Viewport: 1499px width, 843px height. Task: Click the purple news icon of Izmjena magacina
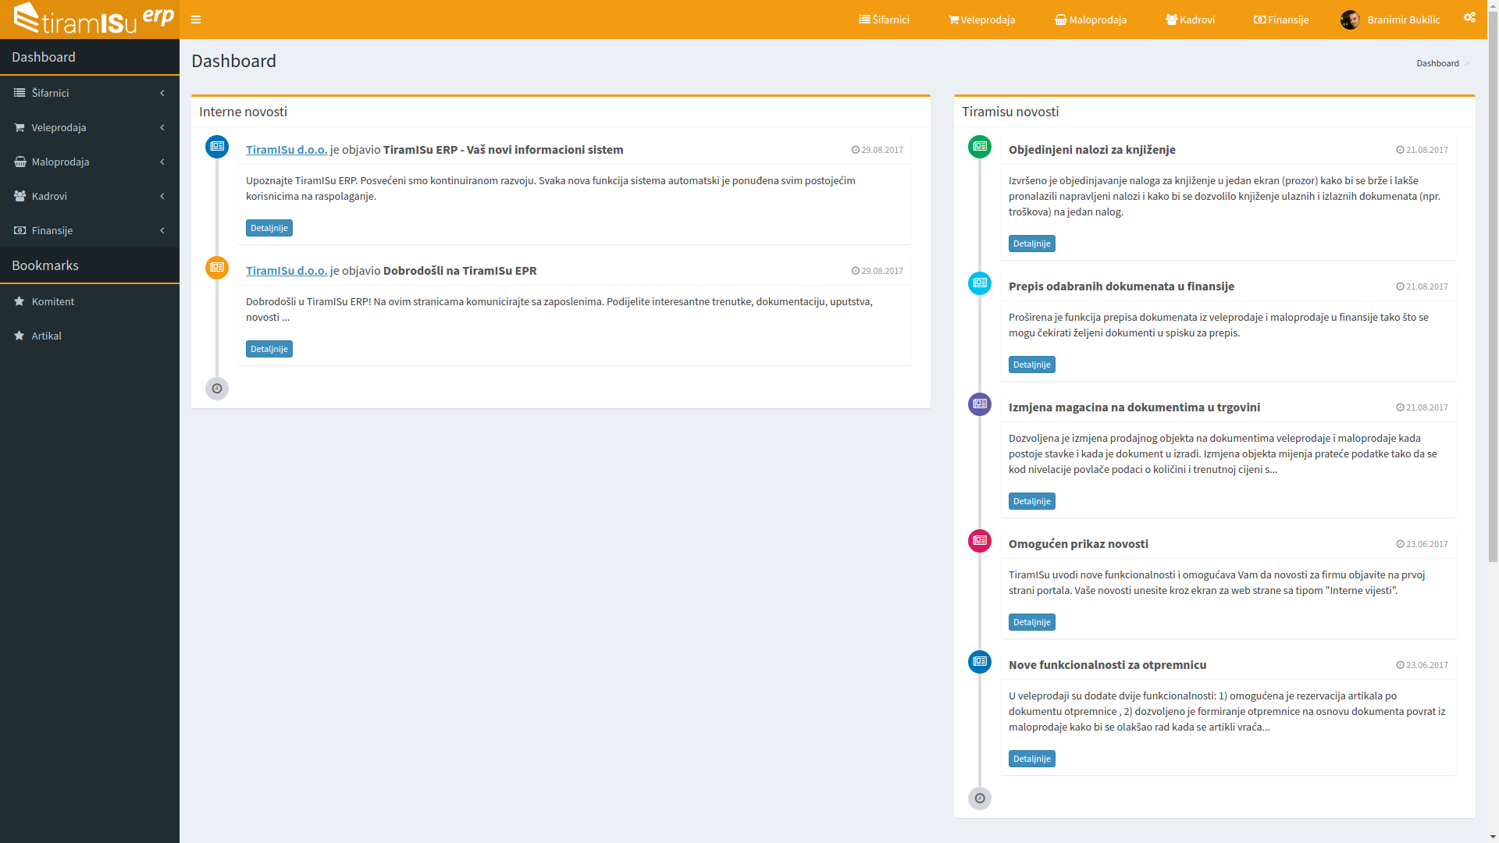click(980, 404)
